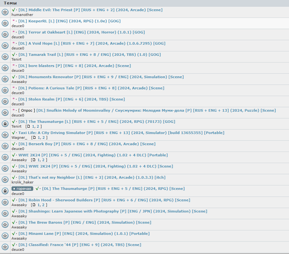289x254 pixels.
Task: Open the A Void Hope topic
Action: coord(92,43)
